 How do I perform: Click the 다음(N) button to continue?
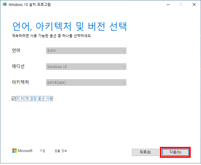click(175, 152)
